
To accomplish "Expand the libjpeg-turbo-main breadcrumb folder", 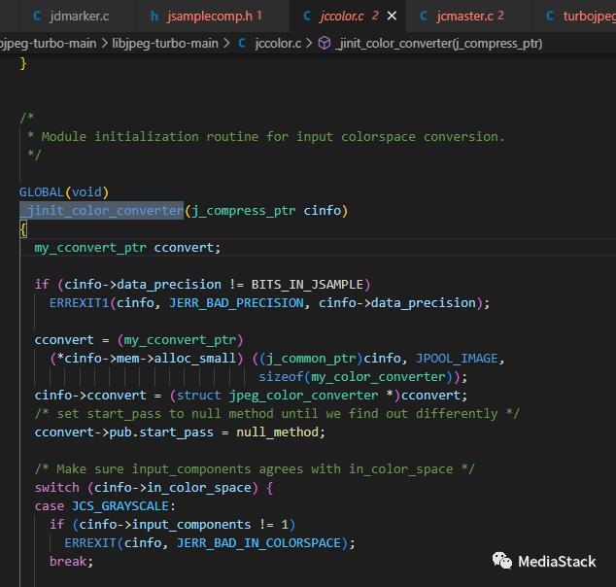I will coord(163,43).
